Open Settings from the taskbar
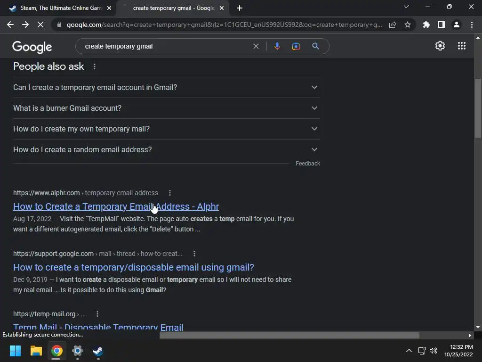Screen dimensions: 482x362 [78, 351]
